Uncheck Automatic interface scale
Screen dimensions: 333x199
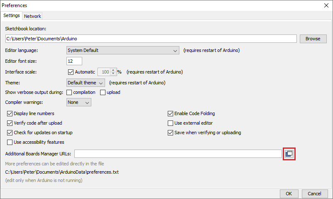[x=70, y=72]
